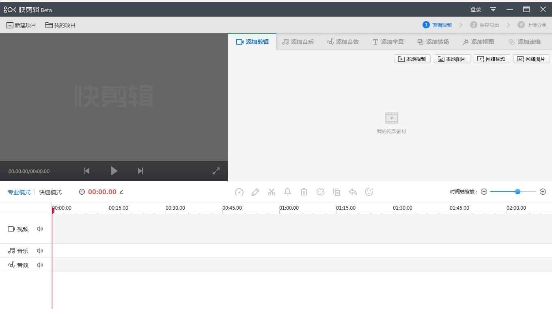Click the bell marker icon in timeline toolbar
The width and height of the screenshot is (552, 309).
(x=288, y=192)
